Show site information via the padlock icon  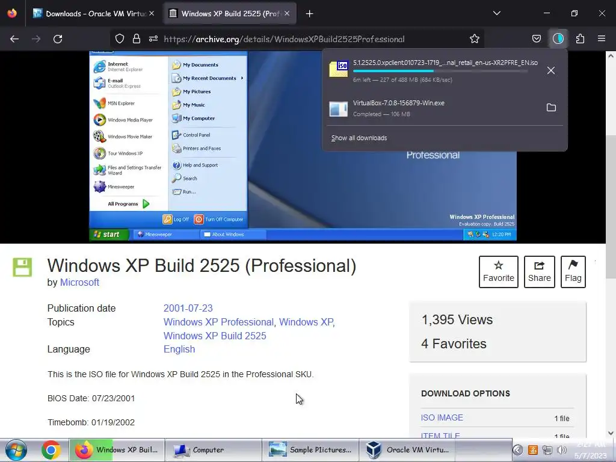tap(137, 39)
